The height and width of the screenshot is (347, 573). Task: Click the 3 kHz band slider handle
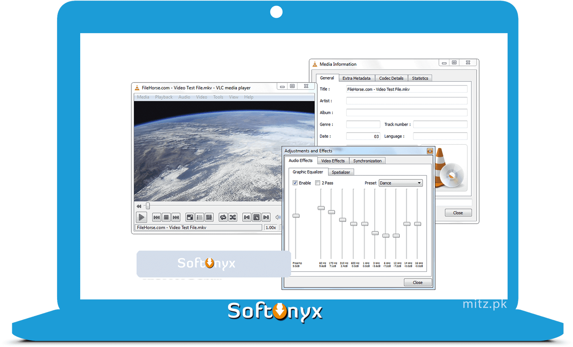coord(375,233)
